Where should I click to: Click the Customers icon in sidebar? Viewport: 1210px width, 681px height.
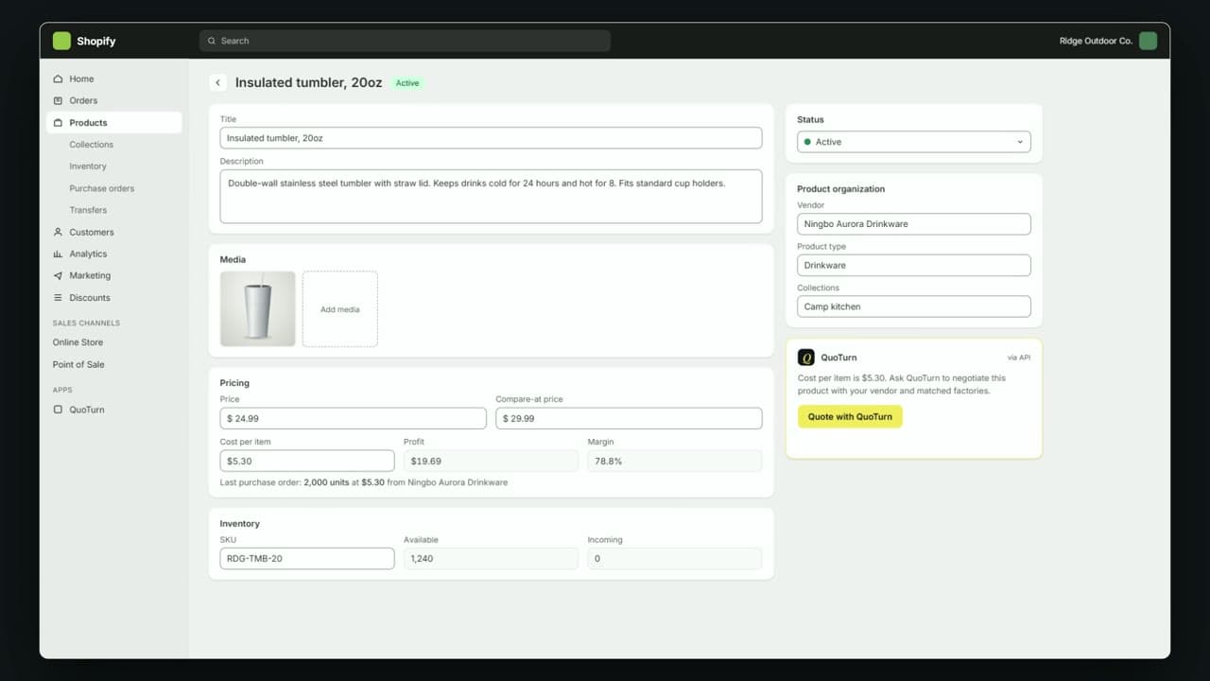pos(59,232)
